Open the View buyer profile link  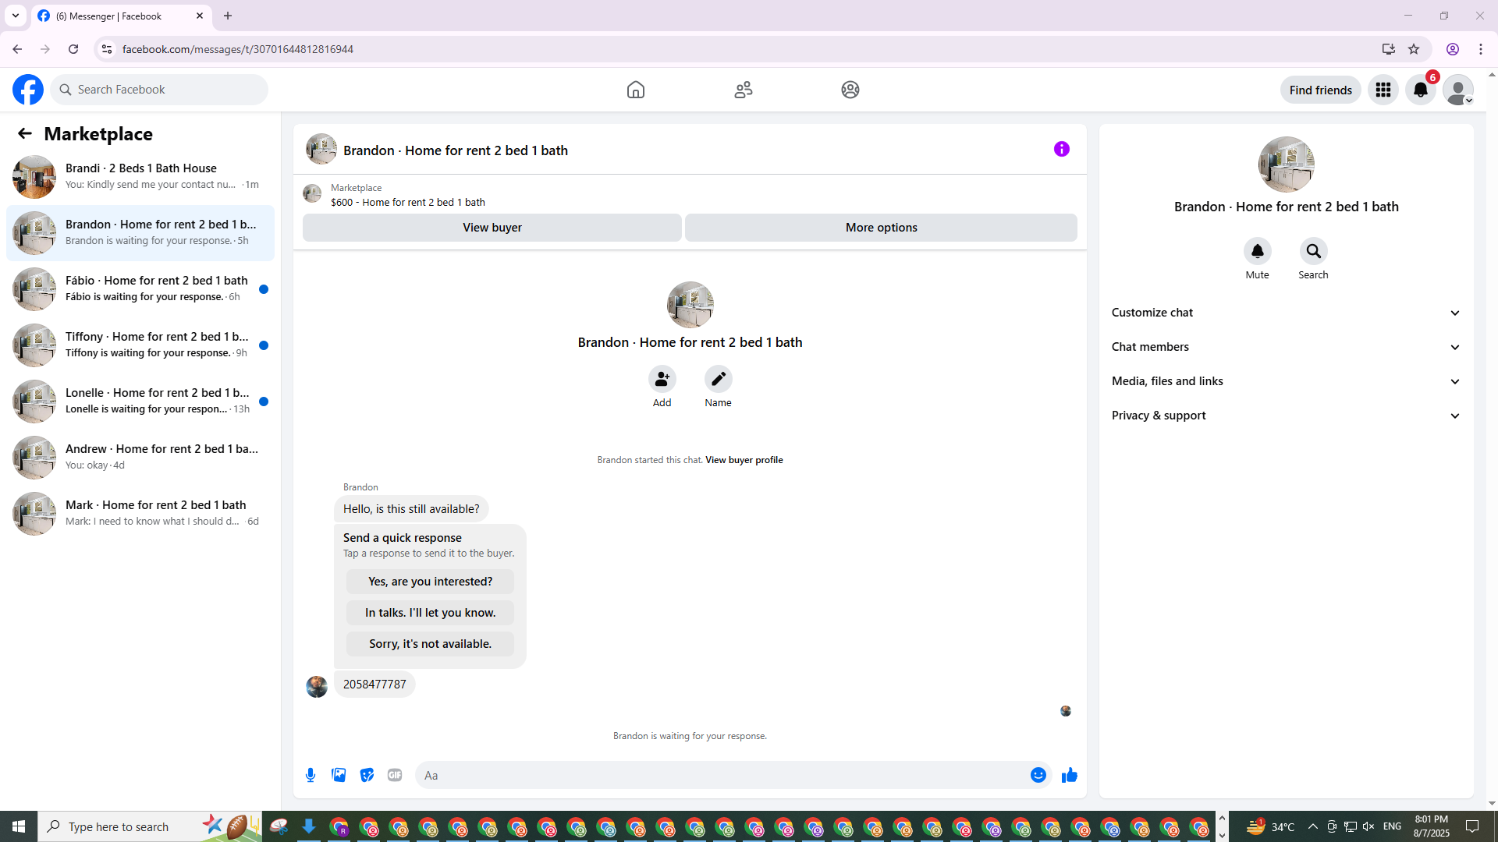(744, 460)
